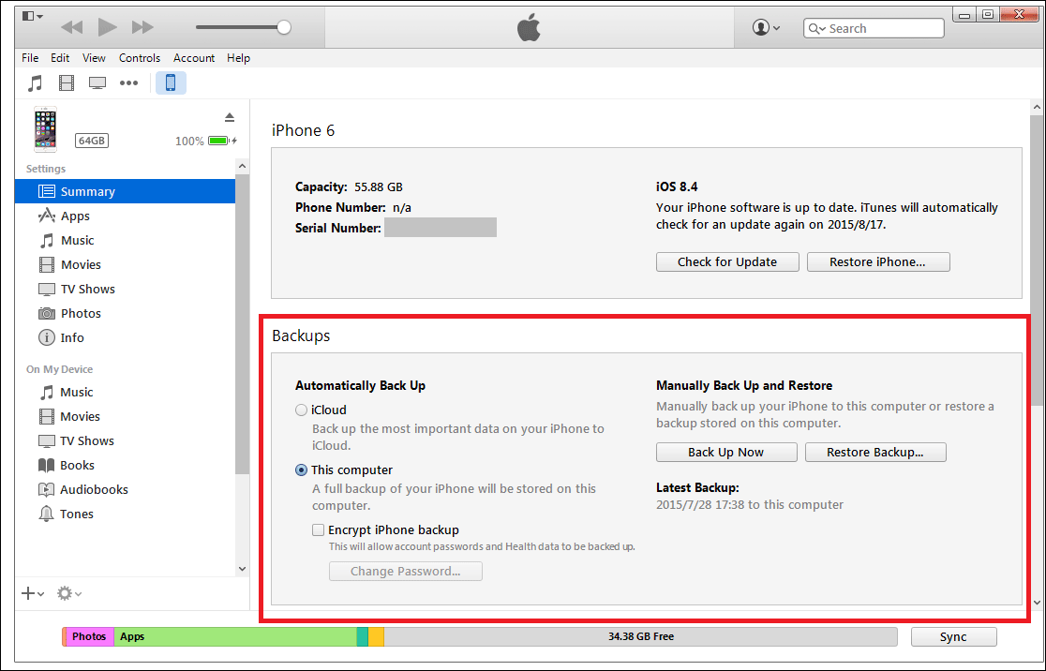Open the TV Shows monitor toolbar icon
The image size is (1046, 671).
pyautogui.click(x=97, y=83)
